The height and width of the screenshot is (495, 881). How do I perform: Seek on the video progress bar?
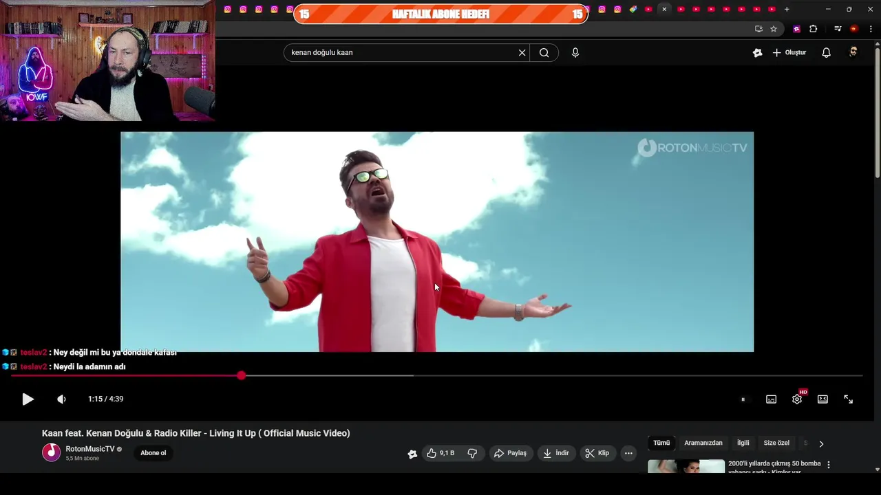click(x=436, y=375)
